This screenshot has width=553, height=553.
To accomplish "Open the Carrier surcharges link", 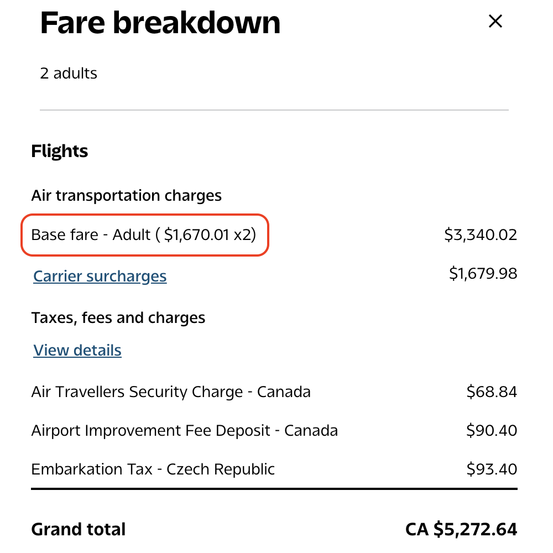I will pos(100,276).
